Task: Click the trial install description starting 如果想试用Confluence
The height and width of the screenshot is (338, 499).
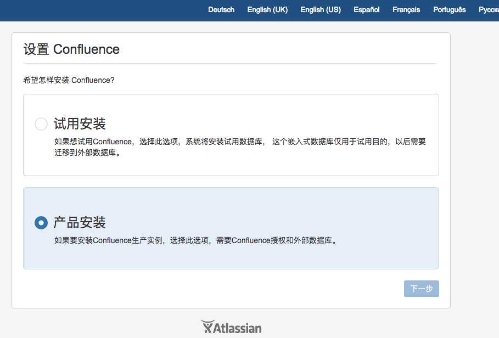Action: 240,147
